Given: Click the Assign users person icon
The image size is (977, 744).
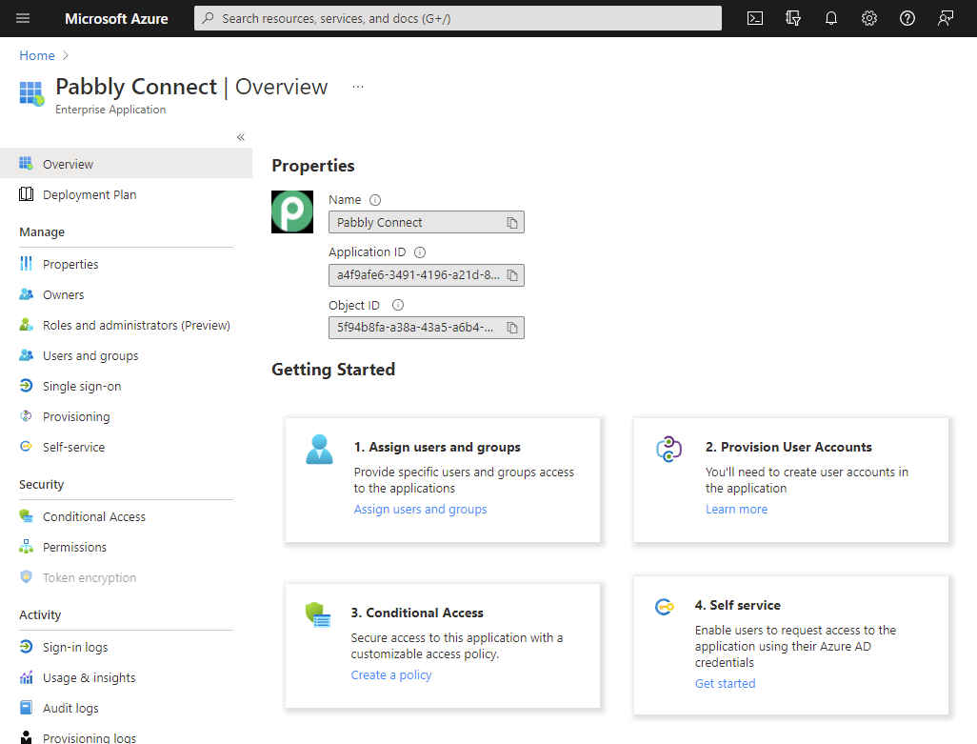Looking at the screenshot, I should pyautogui.click(x=320, y=449).
